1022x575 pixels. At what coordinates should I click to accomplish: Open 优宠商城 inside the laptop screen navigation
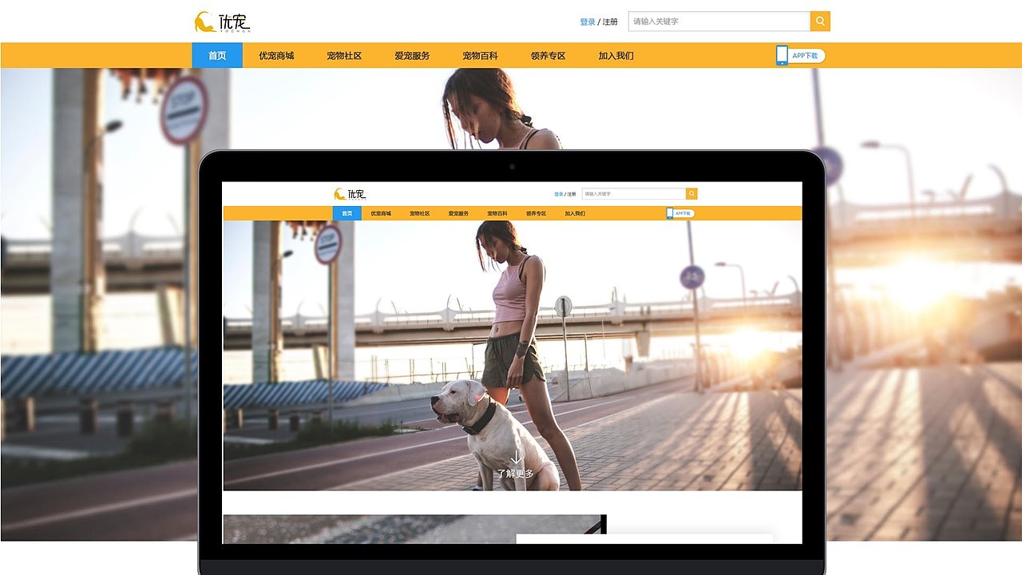381,214
